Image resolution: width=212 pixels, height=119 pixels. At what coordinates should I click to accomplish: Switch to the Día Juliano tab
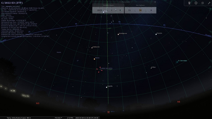[140, 5]
